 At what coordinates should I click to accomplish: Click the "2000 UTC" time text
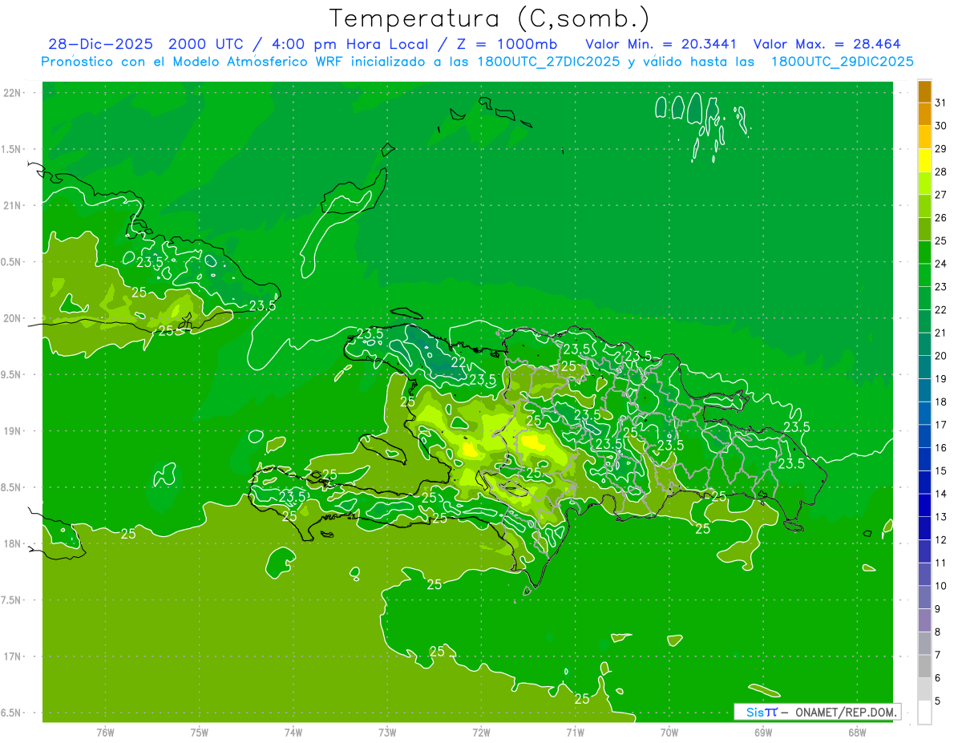click(x=208, y=44)
